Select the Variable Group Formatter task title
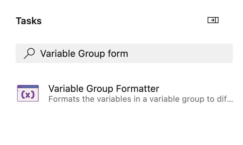This screenshot has height=145, width=243. click(103, 89)
